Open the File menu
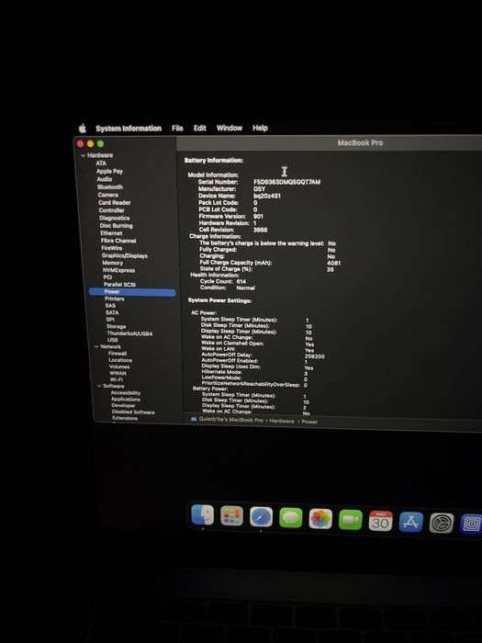This screenshot has height=643, width=482. pos(177,128)
